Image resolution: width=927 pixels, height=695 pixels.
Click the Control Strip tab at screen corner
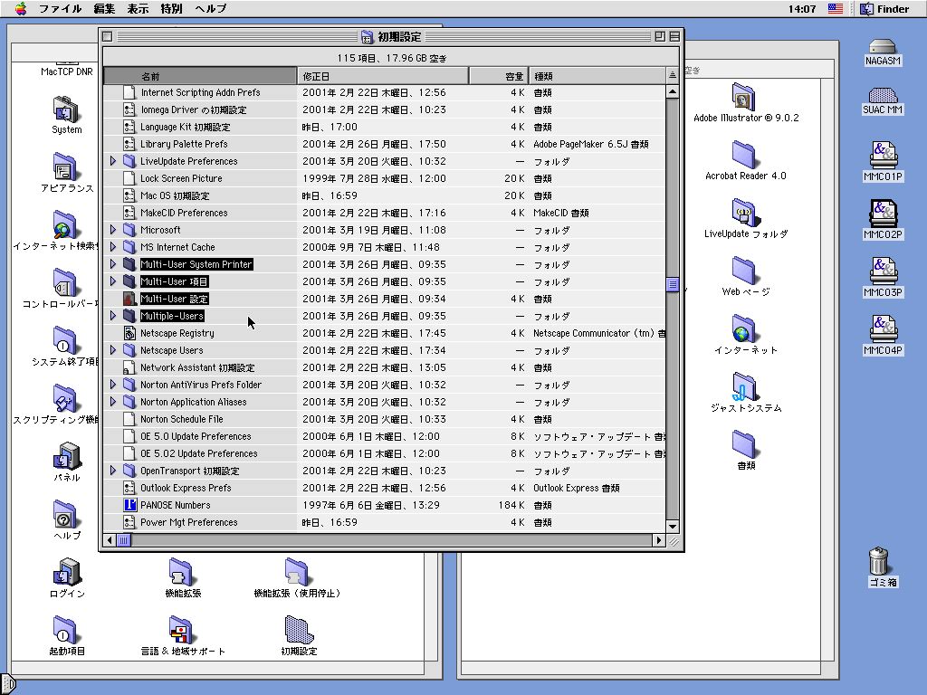click(7, 685)
